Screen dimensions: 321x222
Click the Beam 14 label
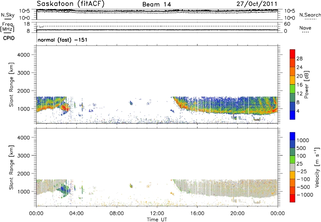point(156,4)
